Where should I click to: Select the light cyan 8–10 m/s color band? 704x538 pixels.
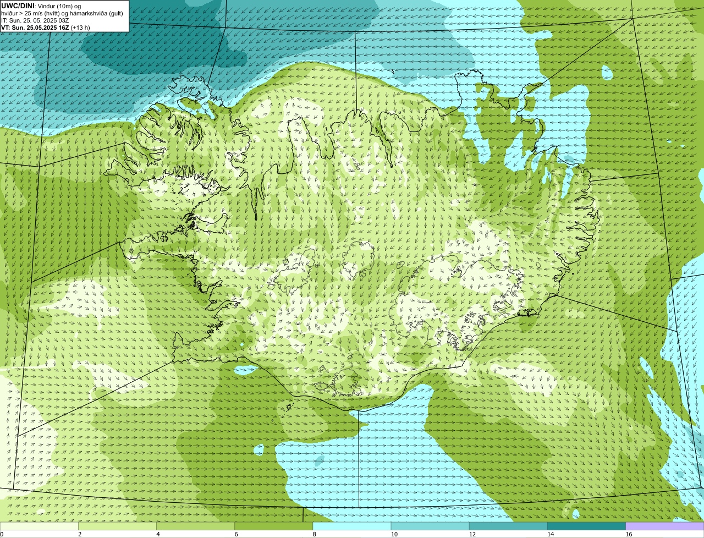point(352,526)
